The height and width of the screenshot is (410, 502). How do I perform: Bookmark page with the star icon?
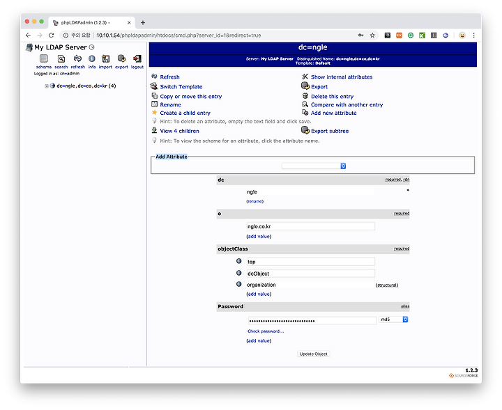click(372, 36)
